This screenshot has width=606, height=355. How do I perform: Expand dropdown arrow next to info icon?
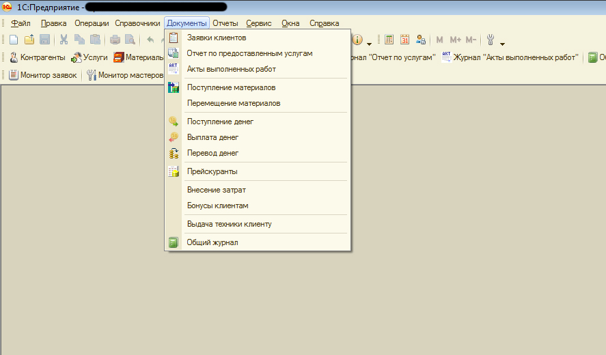[370, 42]
